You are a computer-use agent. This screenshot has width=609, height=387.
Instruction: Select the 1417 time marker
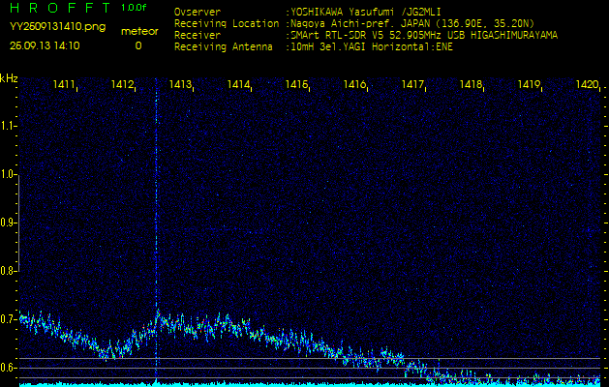coord(413,85)
